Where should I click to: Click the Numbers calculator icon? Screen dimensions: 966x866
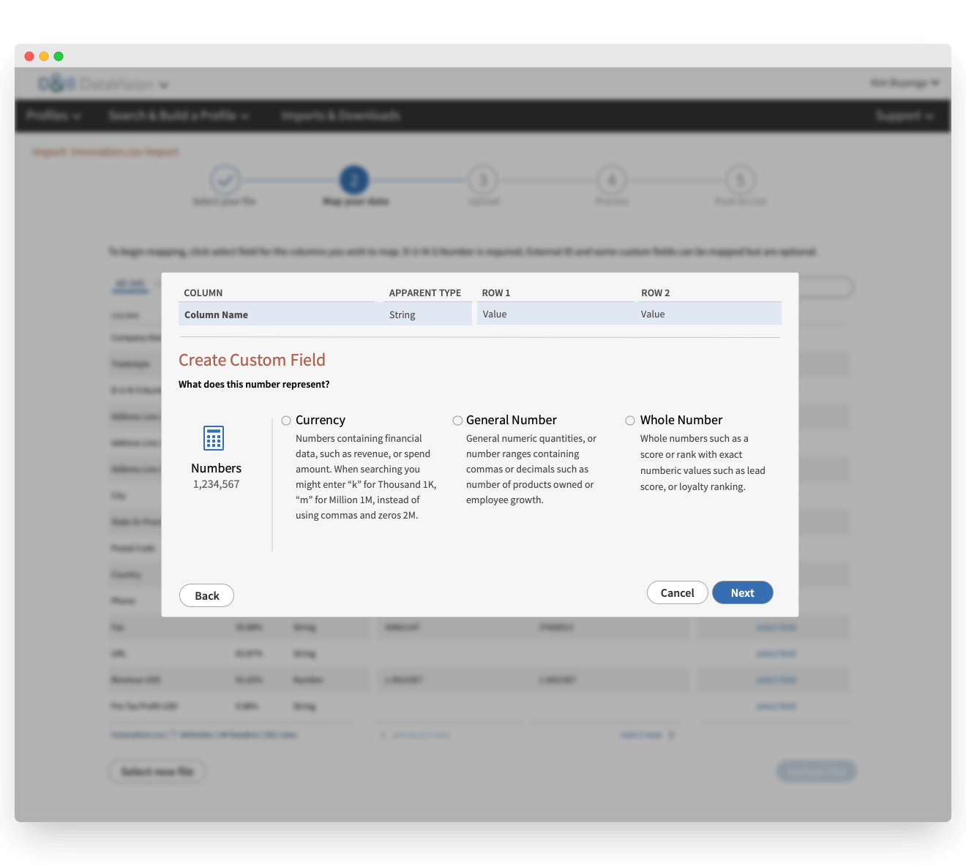pyautogui.click(x=213, y=437)
